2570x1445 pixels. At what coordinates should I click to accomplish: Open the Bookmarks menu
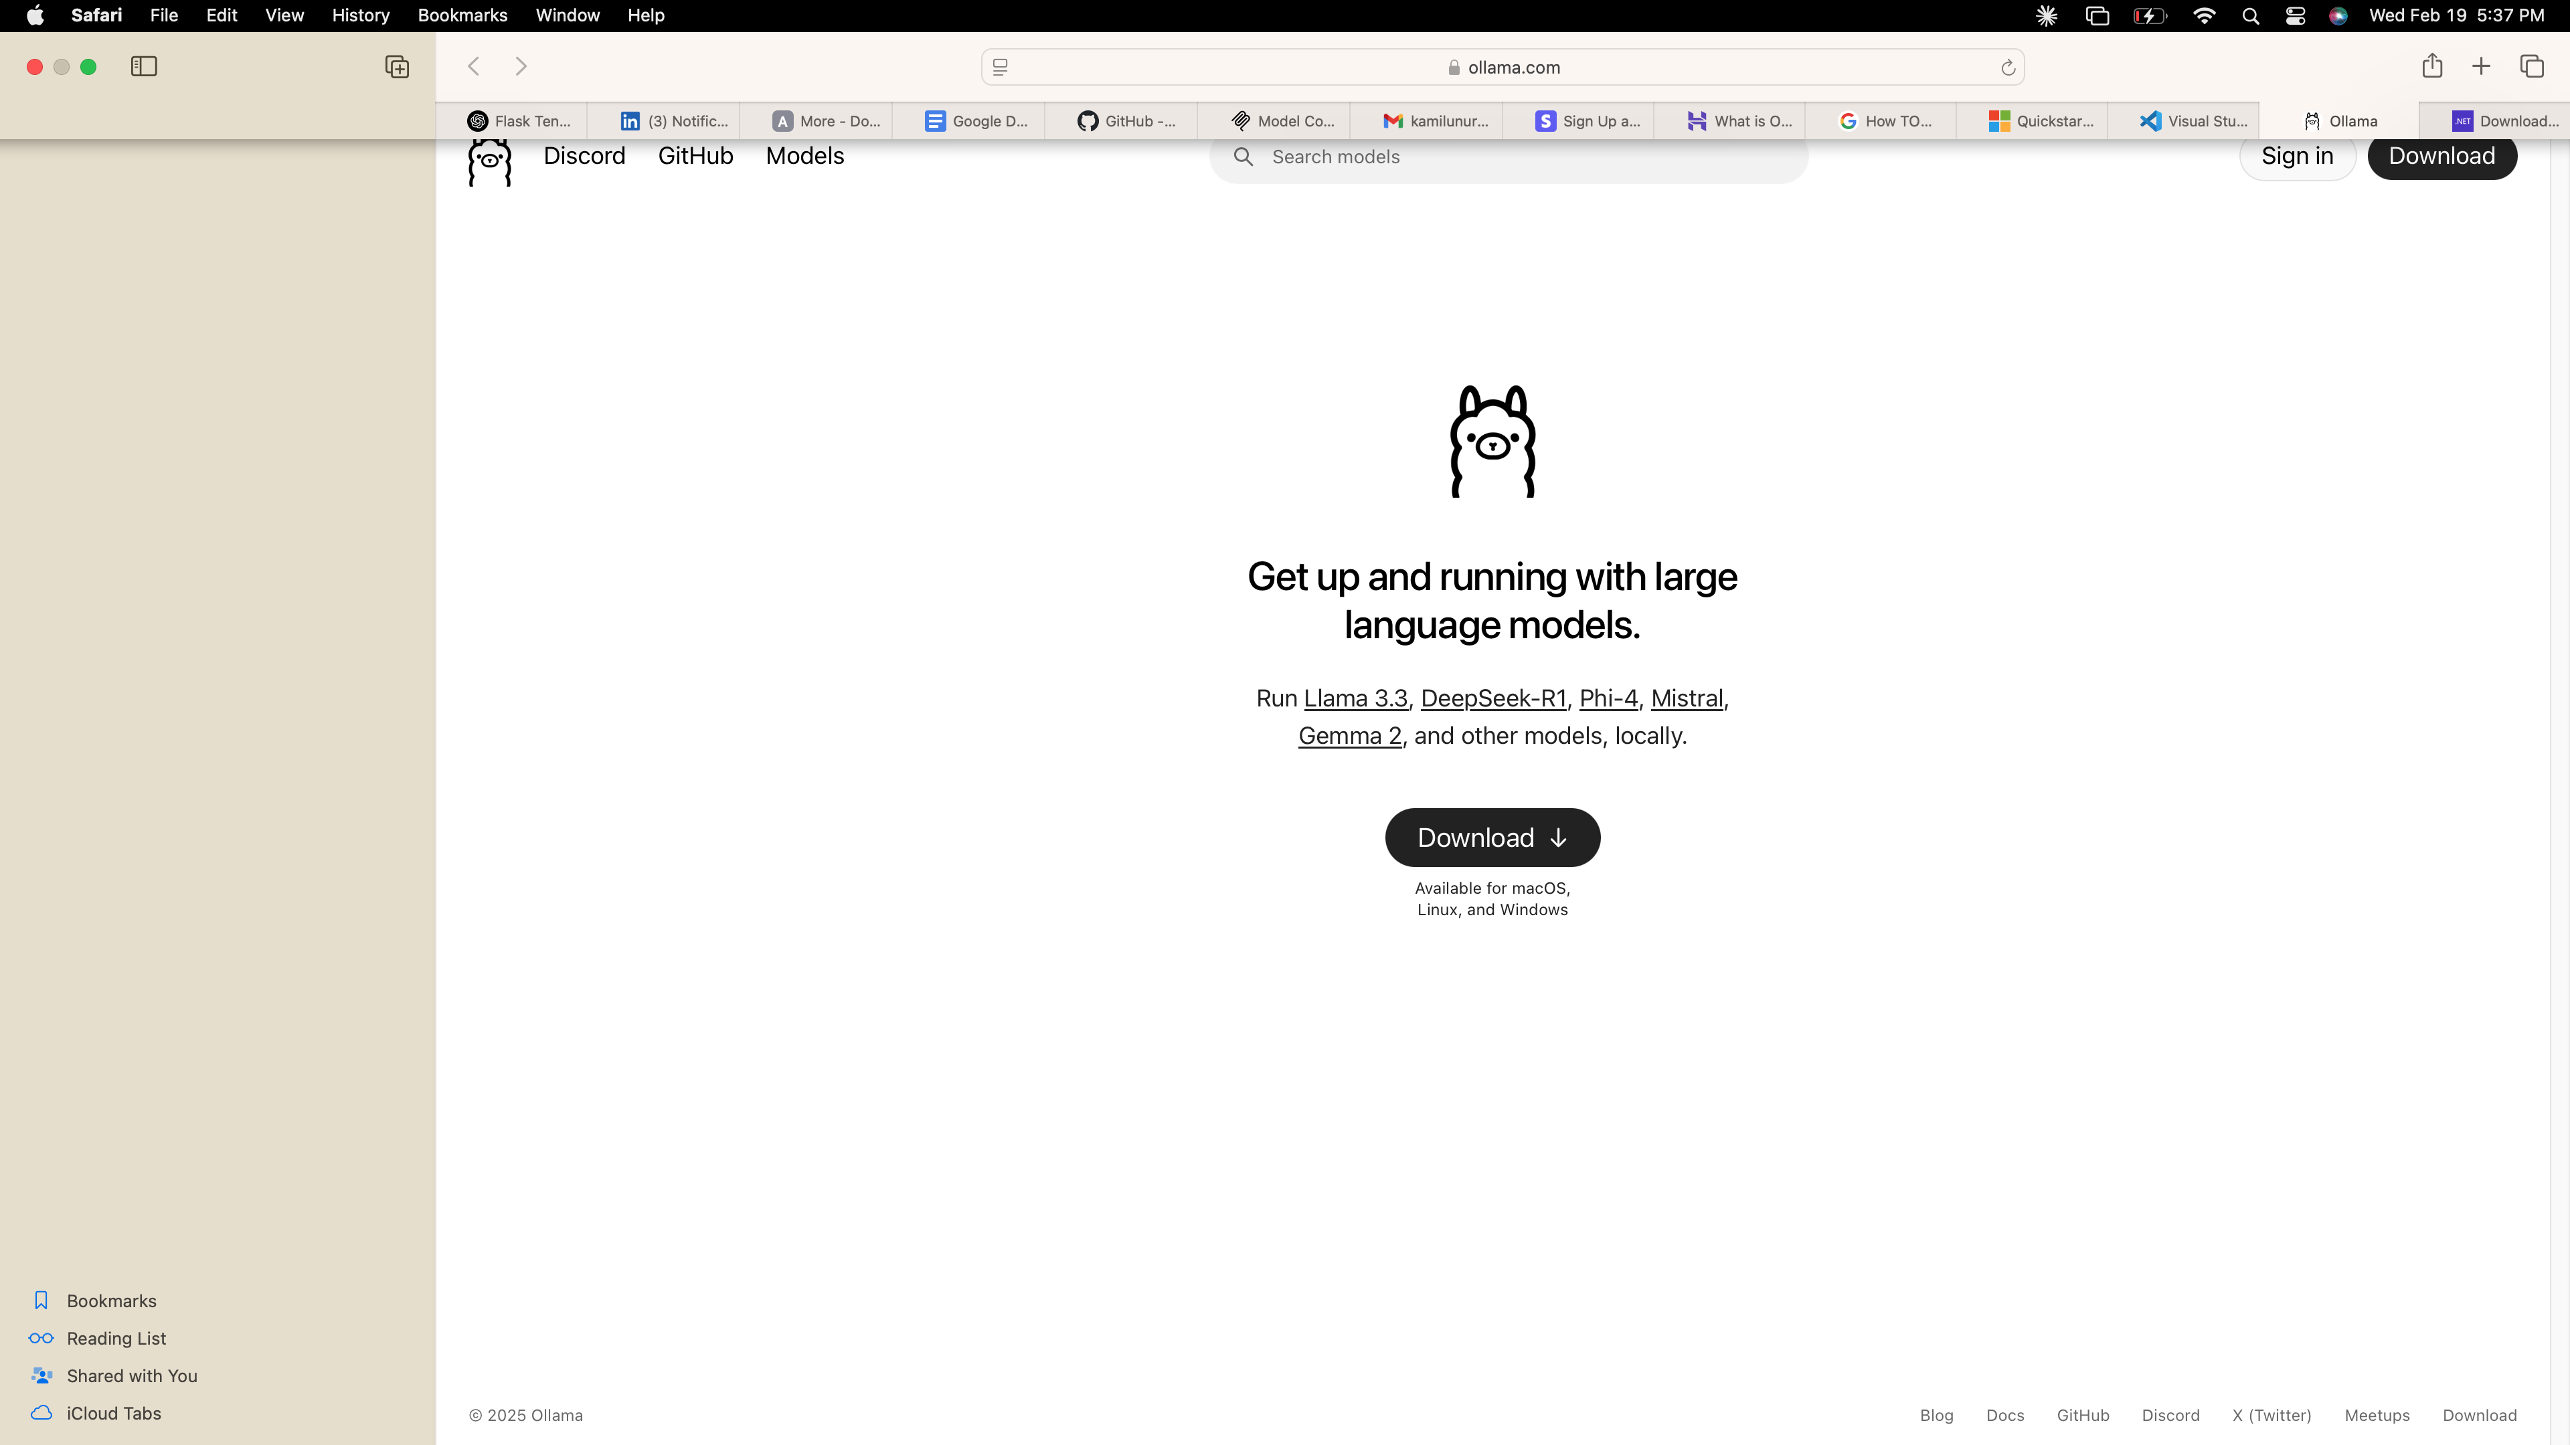(462, 15)
